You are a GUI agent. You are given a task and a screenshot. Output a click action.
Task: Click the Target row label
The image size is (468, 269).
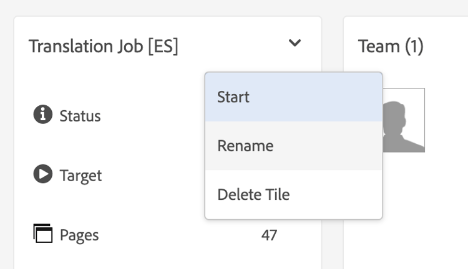click(80, 176)
